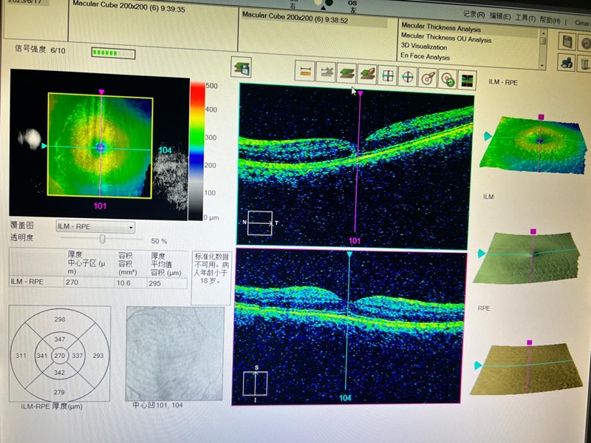Click the printer icon
This screenshot has height=443, width=591.
tap(567, 62)
